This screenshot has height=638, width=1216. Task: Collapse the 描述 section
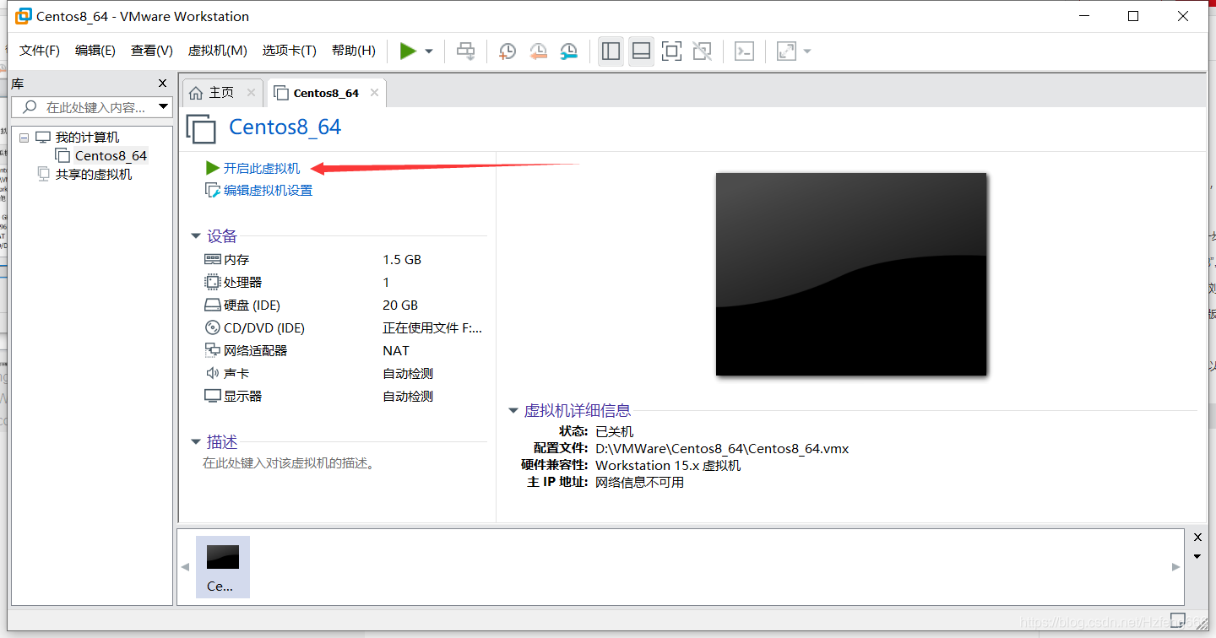click(x=196, y=442)
